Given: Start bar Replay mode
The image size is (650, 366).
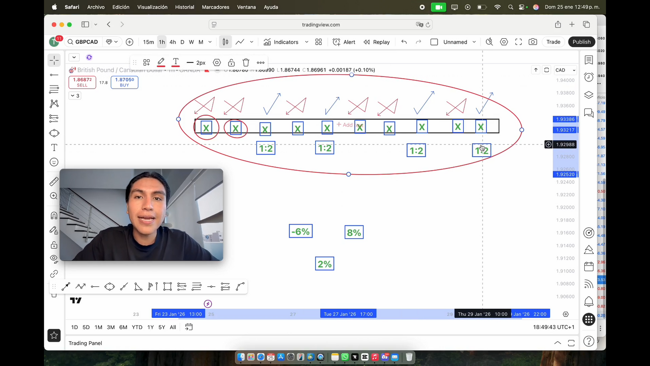Looking at the screenshot, I should (377, 42).
